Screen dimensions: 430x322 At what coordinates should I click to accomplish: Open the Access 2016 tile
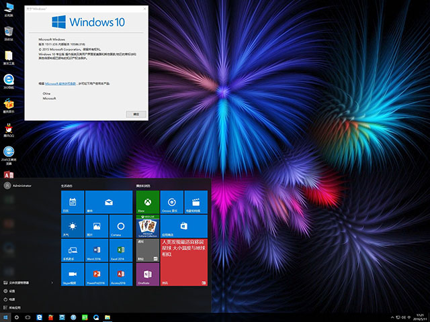121,274
